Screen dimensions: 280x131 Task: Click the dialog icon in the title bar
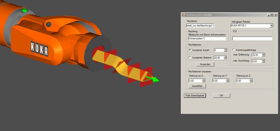(183, 15)
